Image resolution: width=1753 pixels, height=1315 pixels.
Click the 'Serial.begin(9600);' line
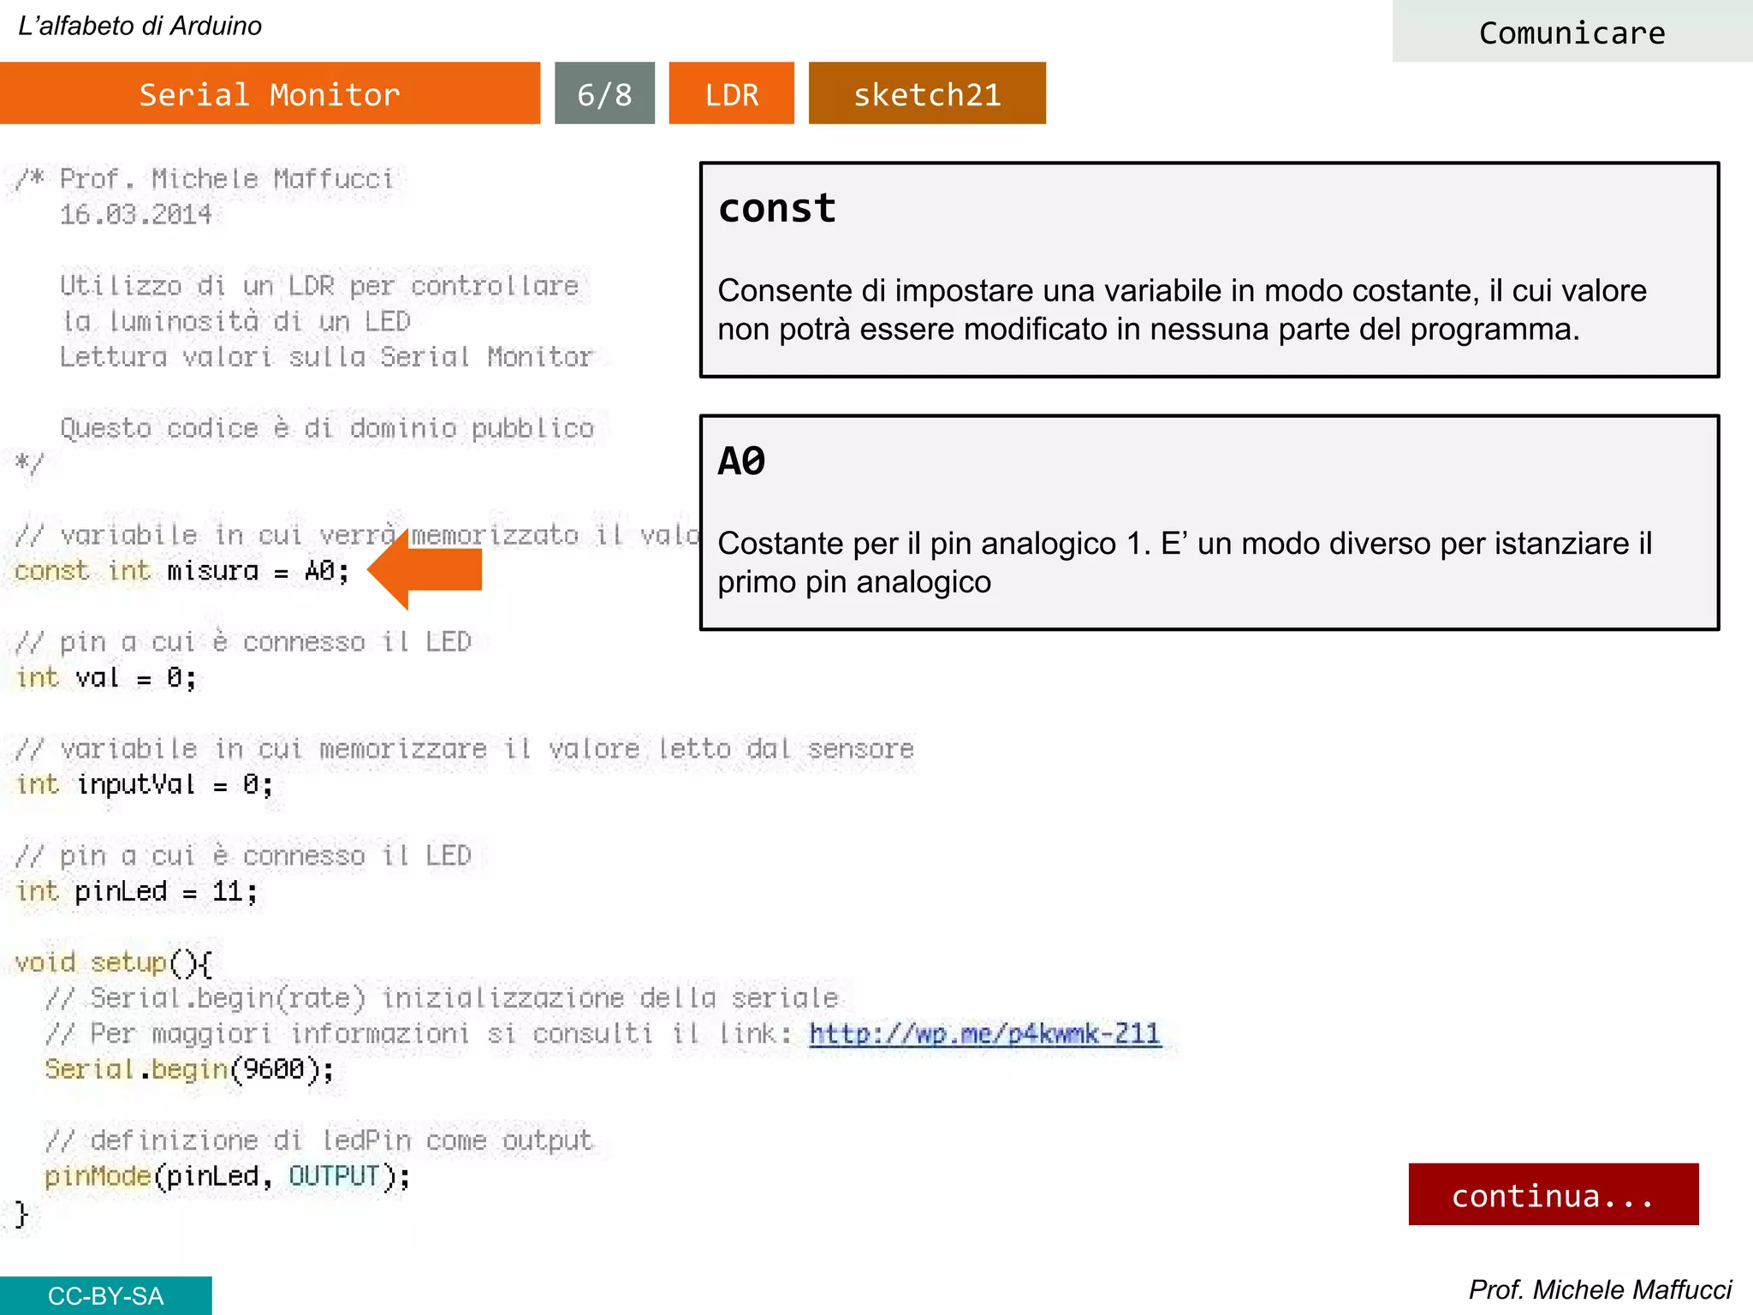tap(189, 1069)
